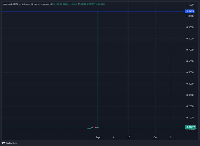This screenshot has width=200, height=146.
Task: Click the 0.4000 price axis label
Action: point(190,84)
